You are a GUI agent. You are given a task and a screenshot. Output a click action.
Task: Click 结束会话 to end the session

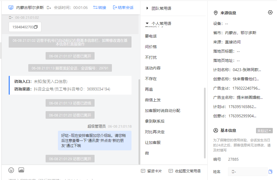[x=123, y=8]
